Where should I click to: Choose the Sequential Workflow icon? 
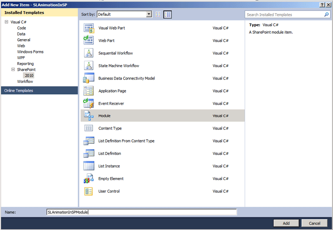pyautogui.click(x=89, y=53)
